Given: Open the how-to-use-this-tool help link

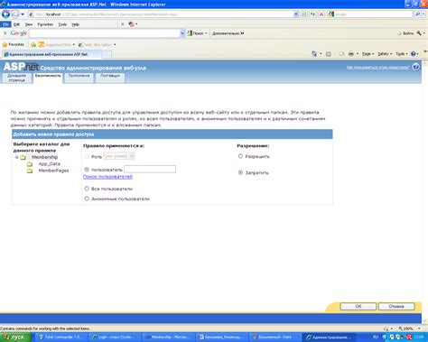Looking at the screenshot, I should pyautogui.click(x=378, y=67).
